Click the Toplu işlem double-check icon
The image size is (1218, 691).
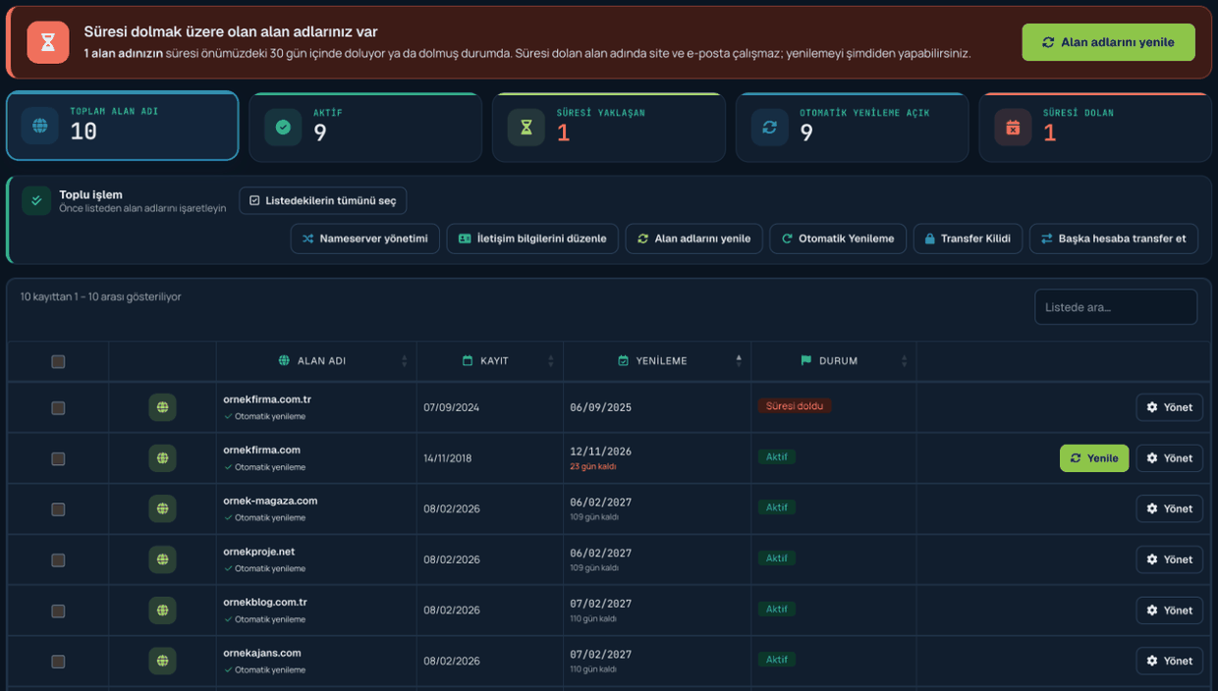(x=36, y=200)
